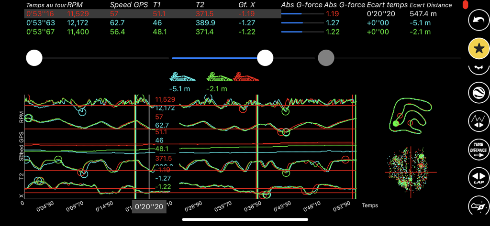Select the red kart icon

pos(246,77)
